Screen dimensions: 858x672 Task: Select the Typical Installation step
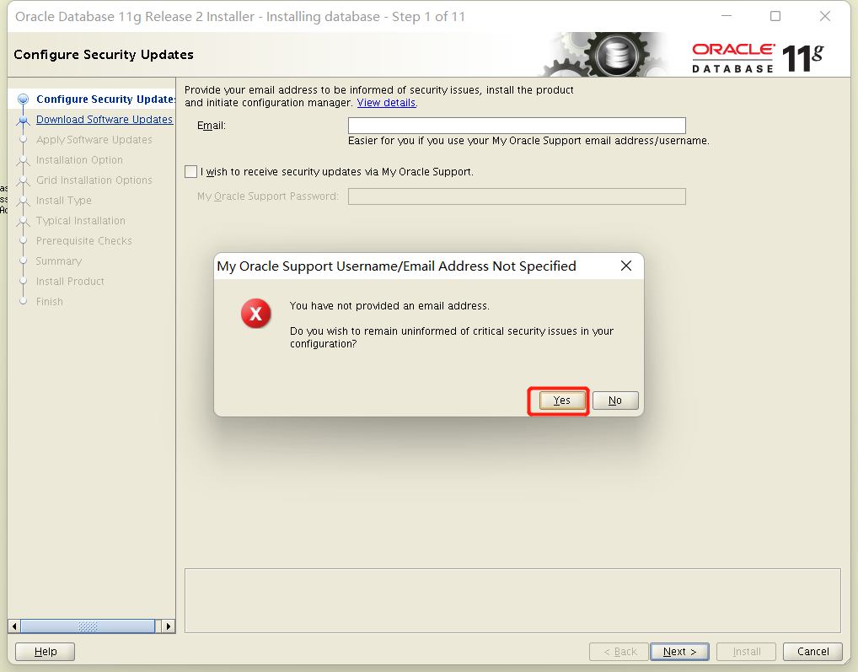80,221
